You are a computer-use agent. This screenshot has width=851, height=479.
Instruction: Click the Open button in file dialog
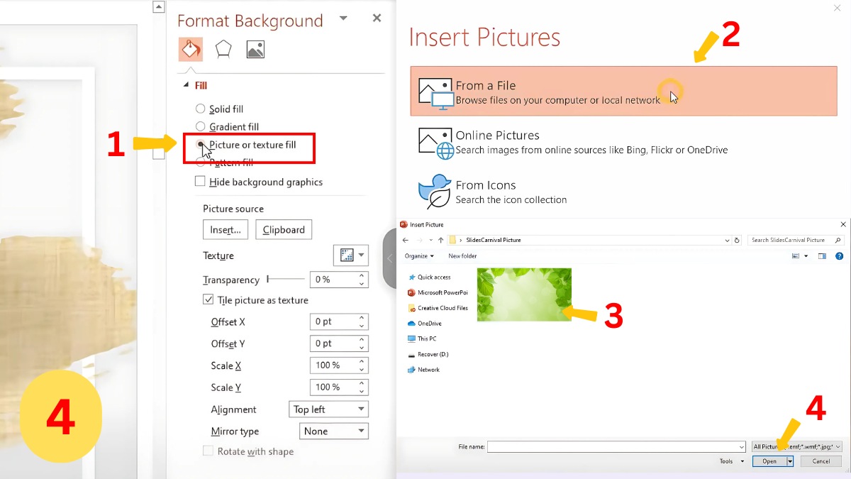[x=769, y=461]
